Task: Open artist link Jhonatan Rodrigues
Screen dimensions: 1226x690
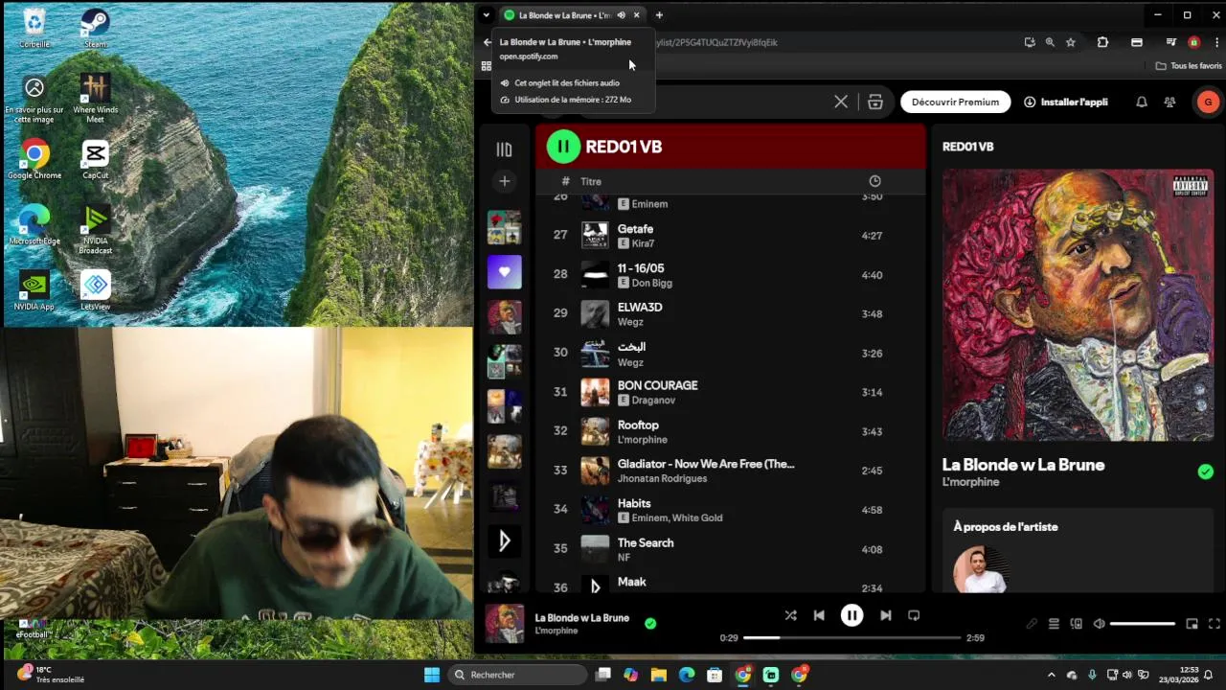Action: click(662, 478)
